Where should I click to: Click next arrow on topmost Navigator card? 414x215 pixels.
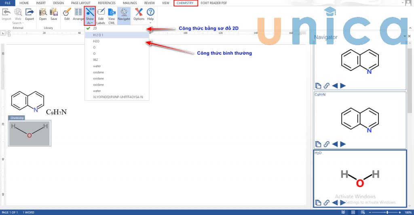pyautogui.click(x=343, y=86)
